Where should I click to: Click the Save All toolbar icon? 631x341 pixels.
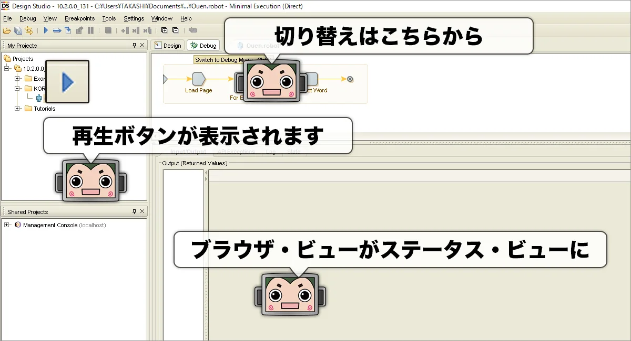click(x=18, y=30)
